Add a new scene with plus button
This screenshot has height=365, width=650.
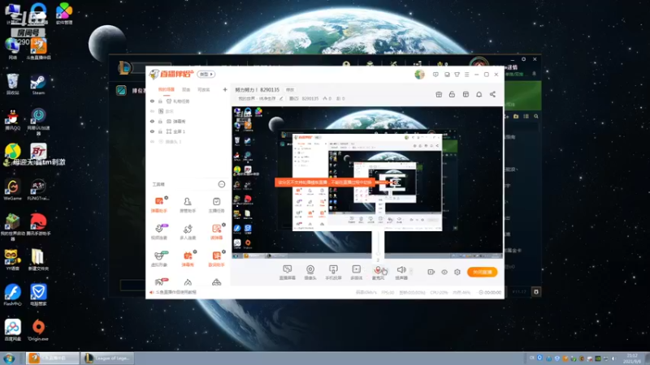[225, 89]
